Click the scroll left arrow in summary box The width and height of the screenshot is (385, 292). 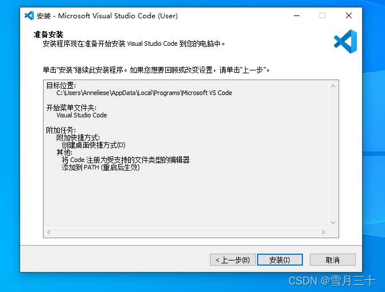pos(49,232)
